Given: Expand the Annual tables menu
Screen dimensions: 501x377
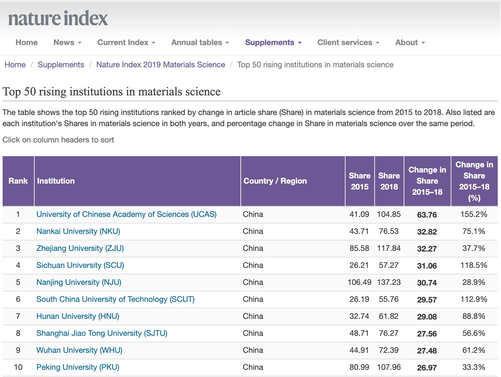Looking at the screenshot, I should 200,42.
